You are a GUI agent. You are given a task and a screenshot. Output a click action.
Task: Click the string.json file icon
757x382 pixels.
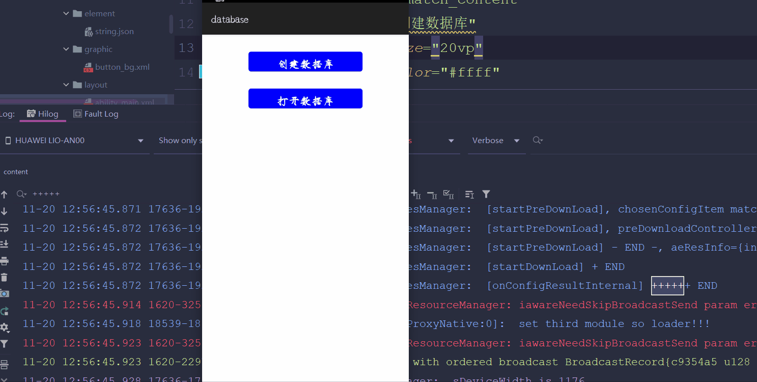(x=89, y=32)
